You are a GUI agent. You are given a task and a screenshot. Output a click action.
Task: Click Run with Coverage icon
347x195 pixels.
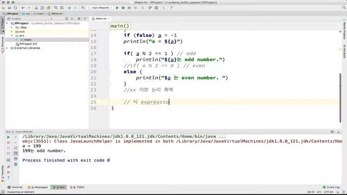click(129, 8)
